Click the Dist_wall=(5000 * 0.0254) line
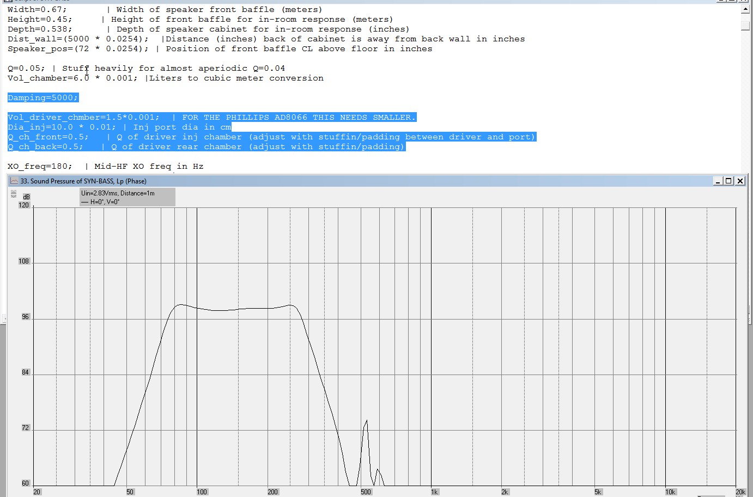The width and height of the screenshot is (753, 497). (266, 39)
